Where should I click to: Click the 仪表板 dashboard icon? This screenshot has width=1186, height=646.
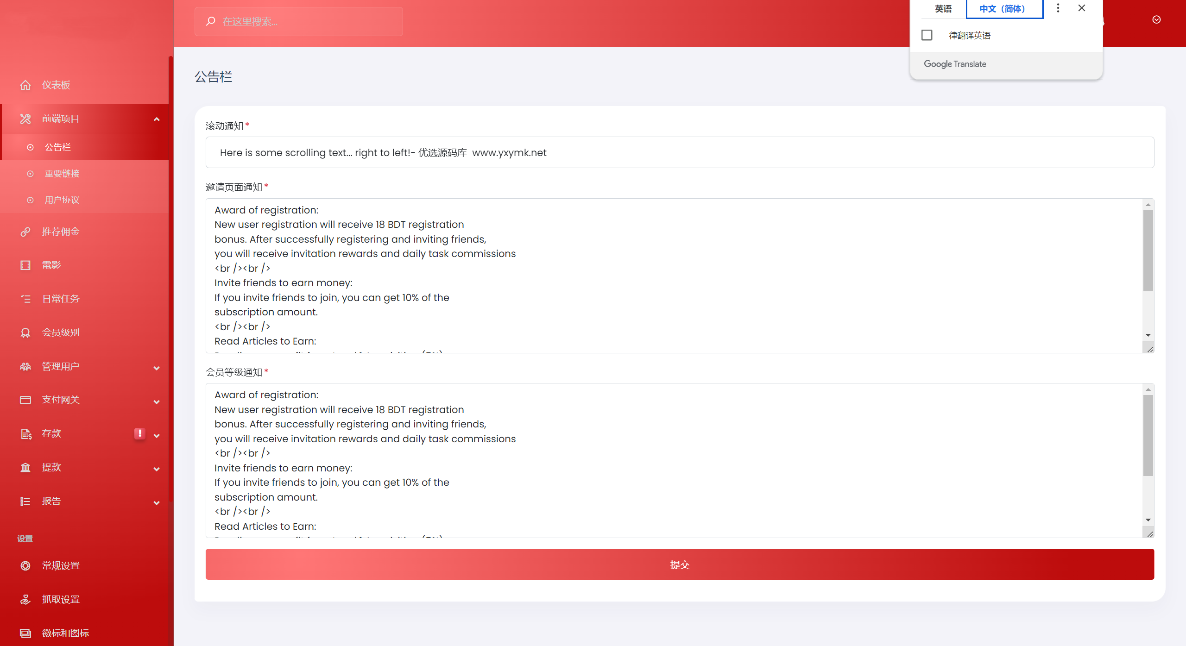pos(25,84)
